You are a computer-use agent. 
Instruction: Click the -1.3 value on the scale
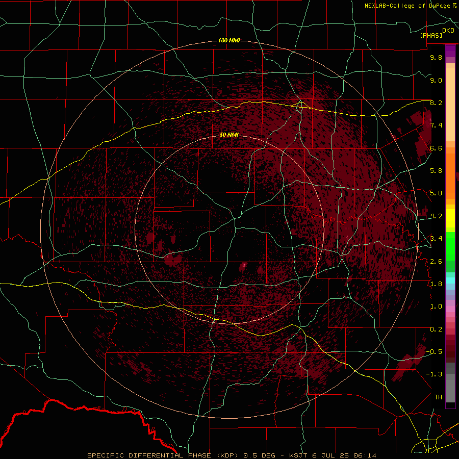pyautogui.click(x=434, y=374)
